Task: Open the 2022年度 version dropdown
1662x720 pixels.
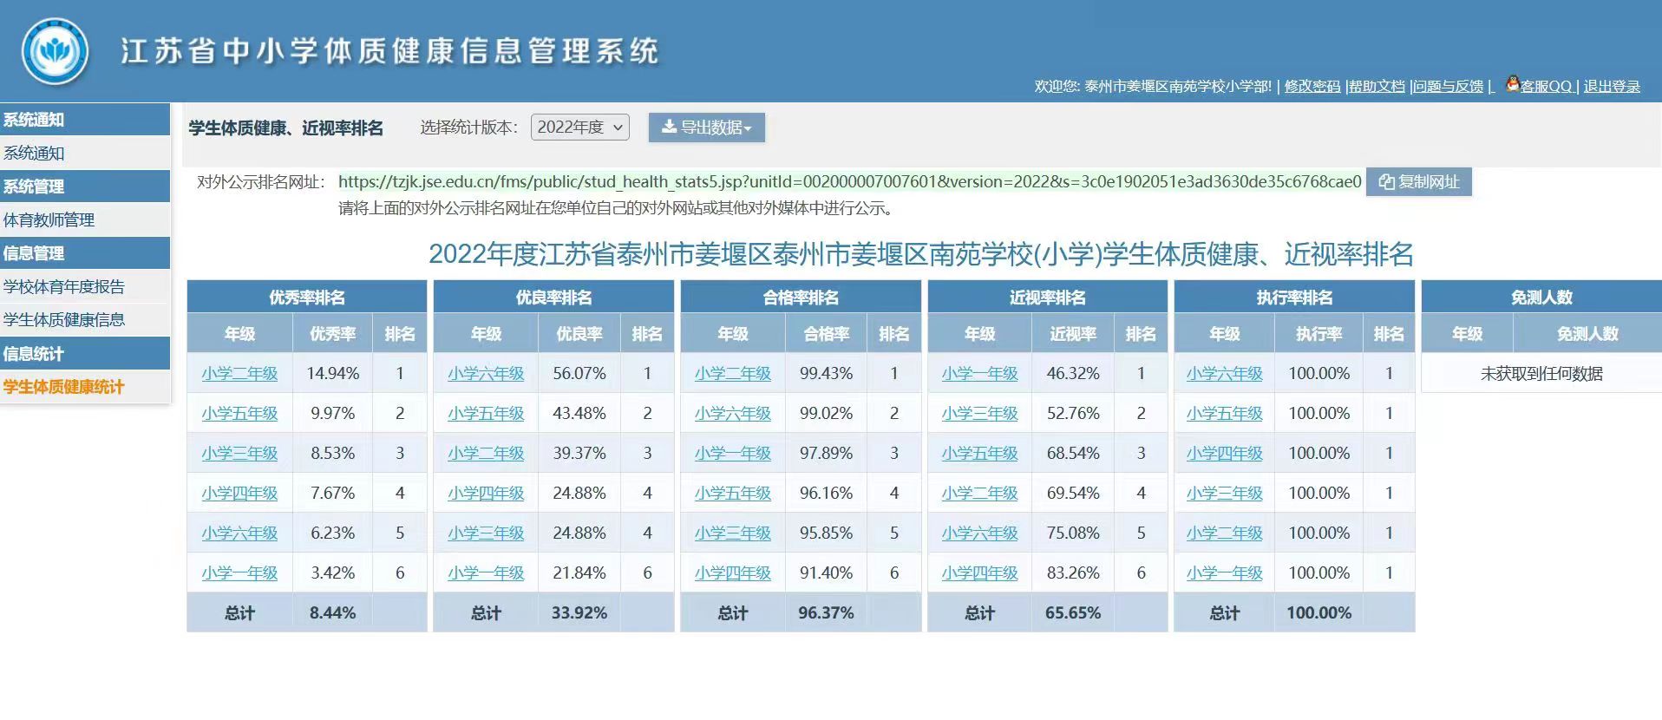Action: point(580,128)
